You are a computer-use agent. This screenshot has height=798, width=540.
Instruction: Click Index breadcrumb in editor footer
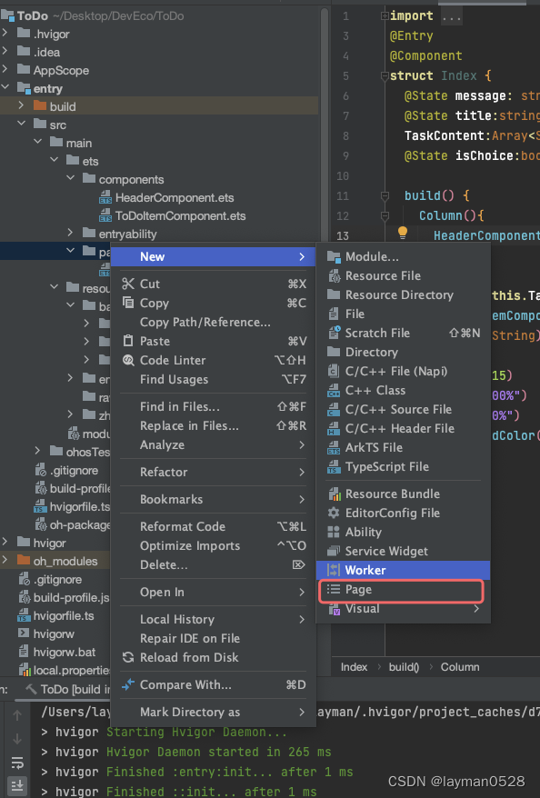pos(355,667)
